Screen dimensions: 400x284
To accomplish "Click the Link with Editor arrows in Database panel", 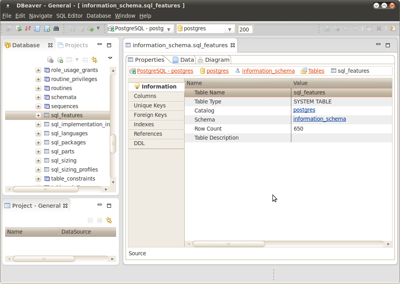I will click(94, 60).
